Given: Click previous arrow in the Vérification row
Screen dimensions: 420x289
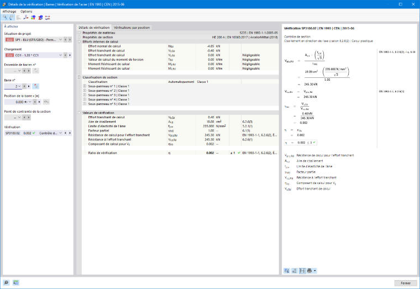Looking at the screenshot, I should [x=65, y=133].
